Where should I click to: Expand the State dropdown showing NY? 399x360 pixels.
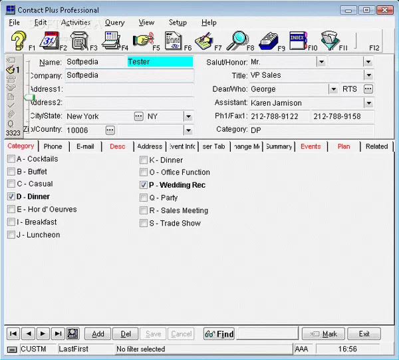click(188, 116)
